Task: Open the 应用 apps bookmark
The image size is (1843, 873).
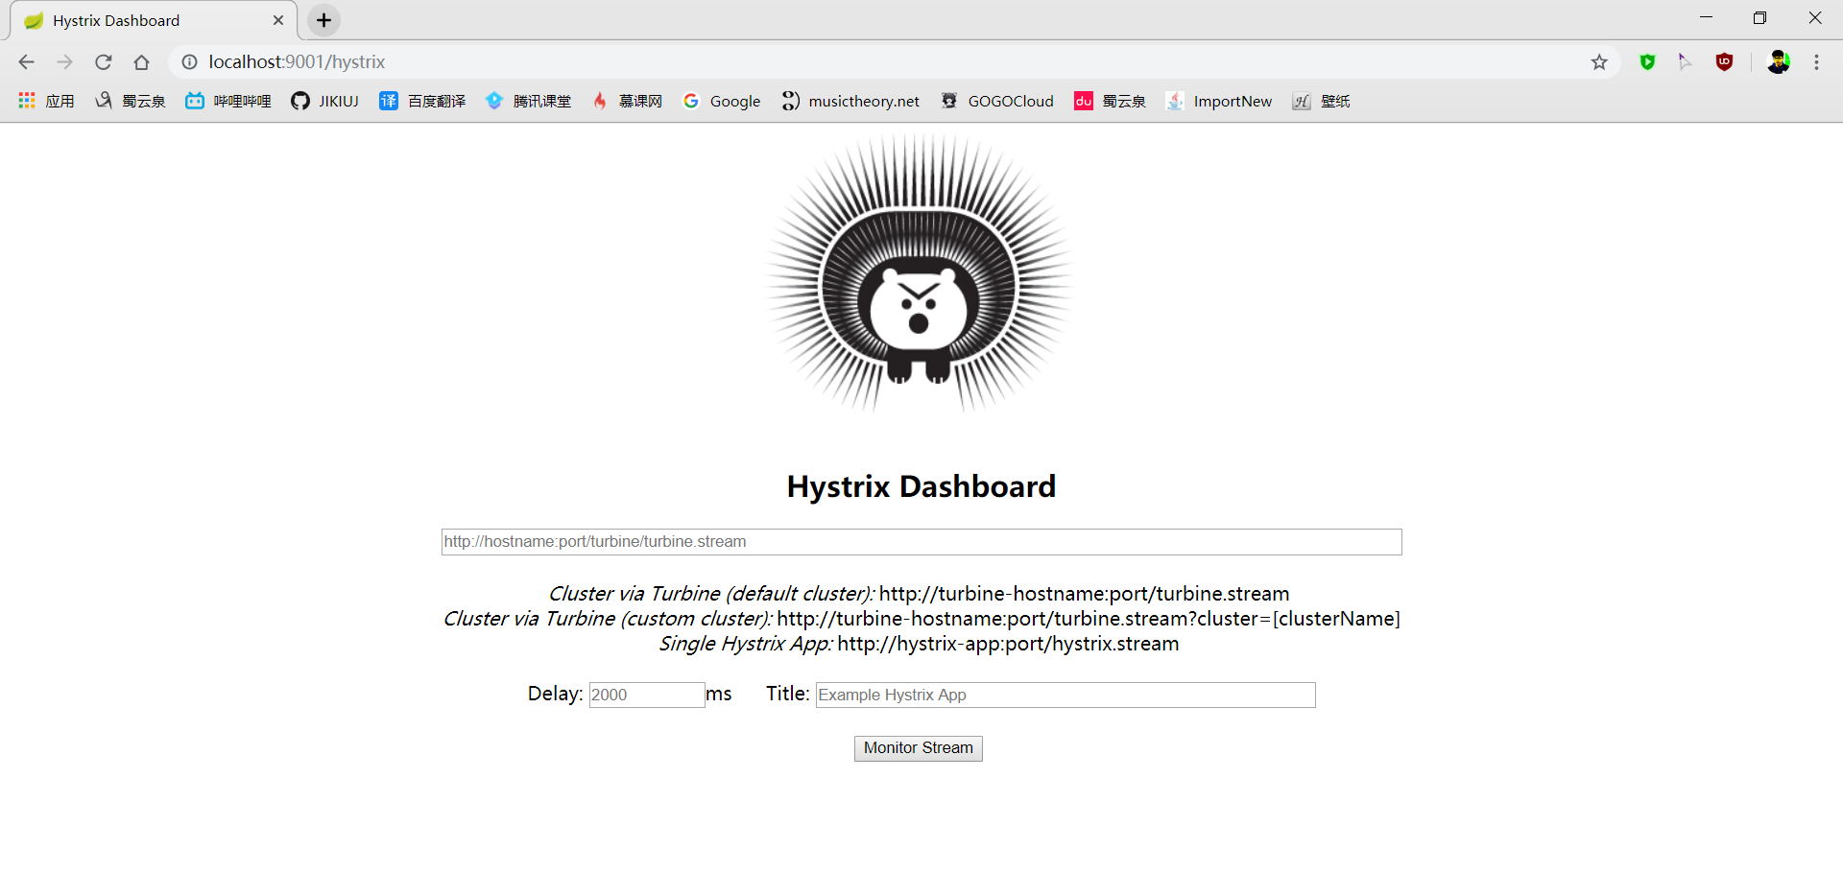Action: (46, 101)
